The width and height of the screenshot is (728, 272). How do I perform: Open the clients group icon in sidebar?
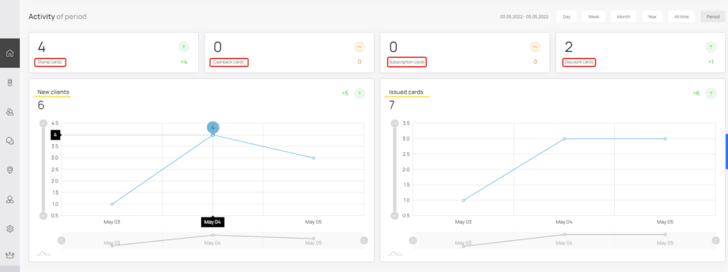coord(10,112)
